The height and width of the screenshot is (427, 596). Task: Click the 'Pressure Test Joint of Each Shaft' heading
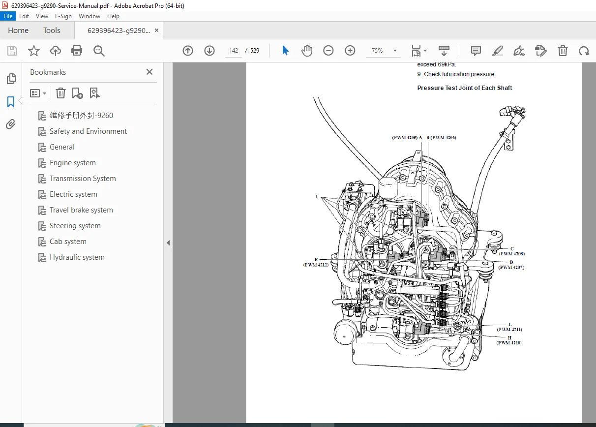[x=465, y=88]
